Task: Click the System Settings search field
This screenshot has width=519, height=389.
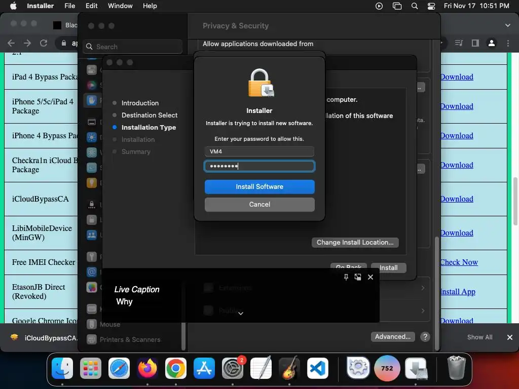Action: click(132, 47)
